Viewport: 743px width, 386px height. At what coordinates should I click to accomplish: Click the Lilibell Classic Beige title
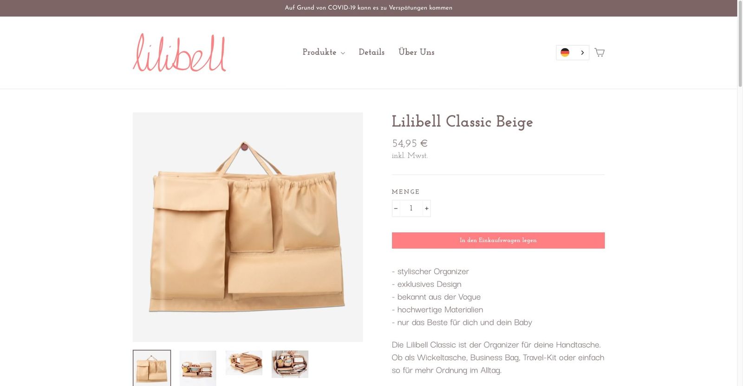[x=462, y=122]
